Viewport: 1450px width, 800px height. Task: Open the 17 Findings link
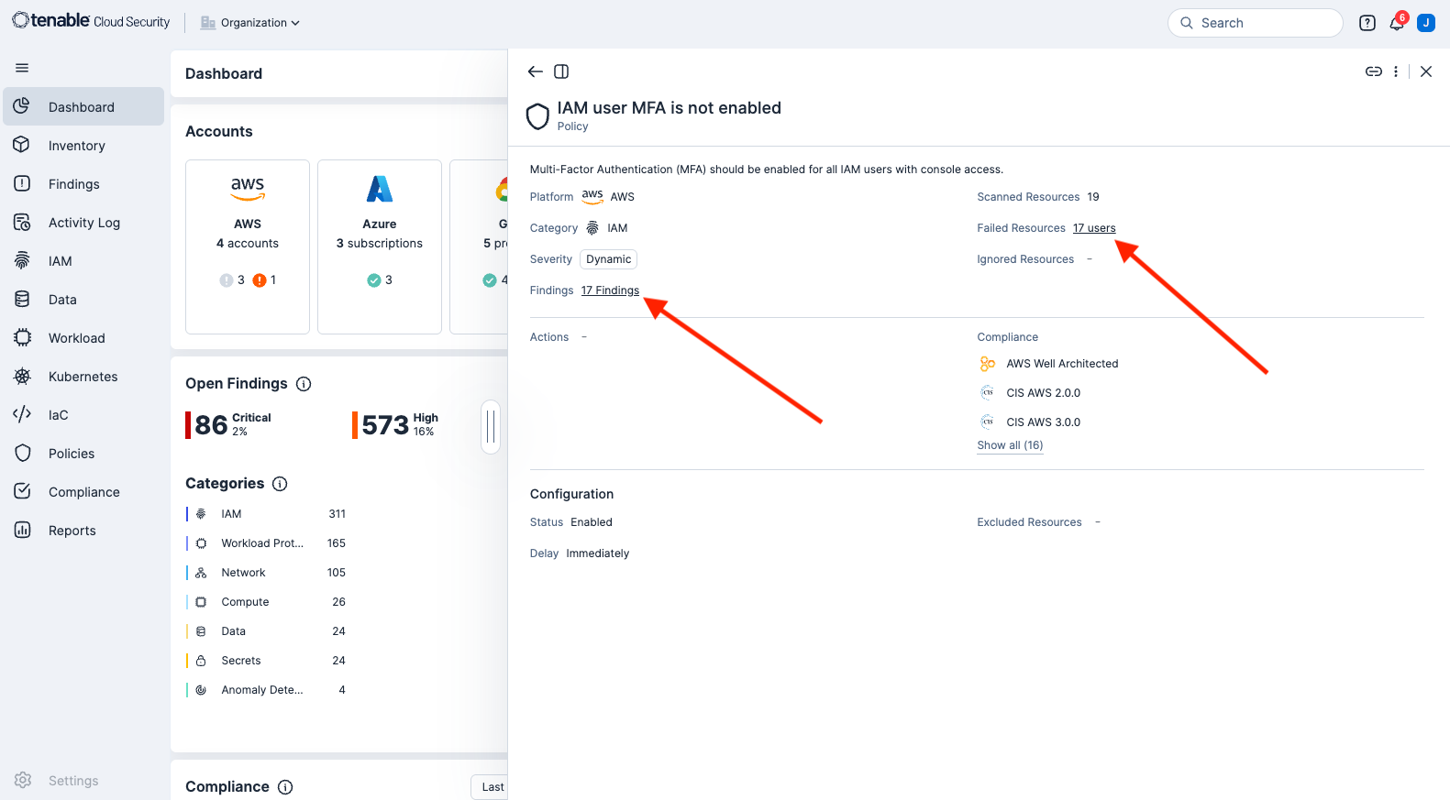click(610, 290)
